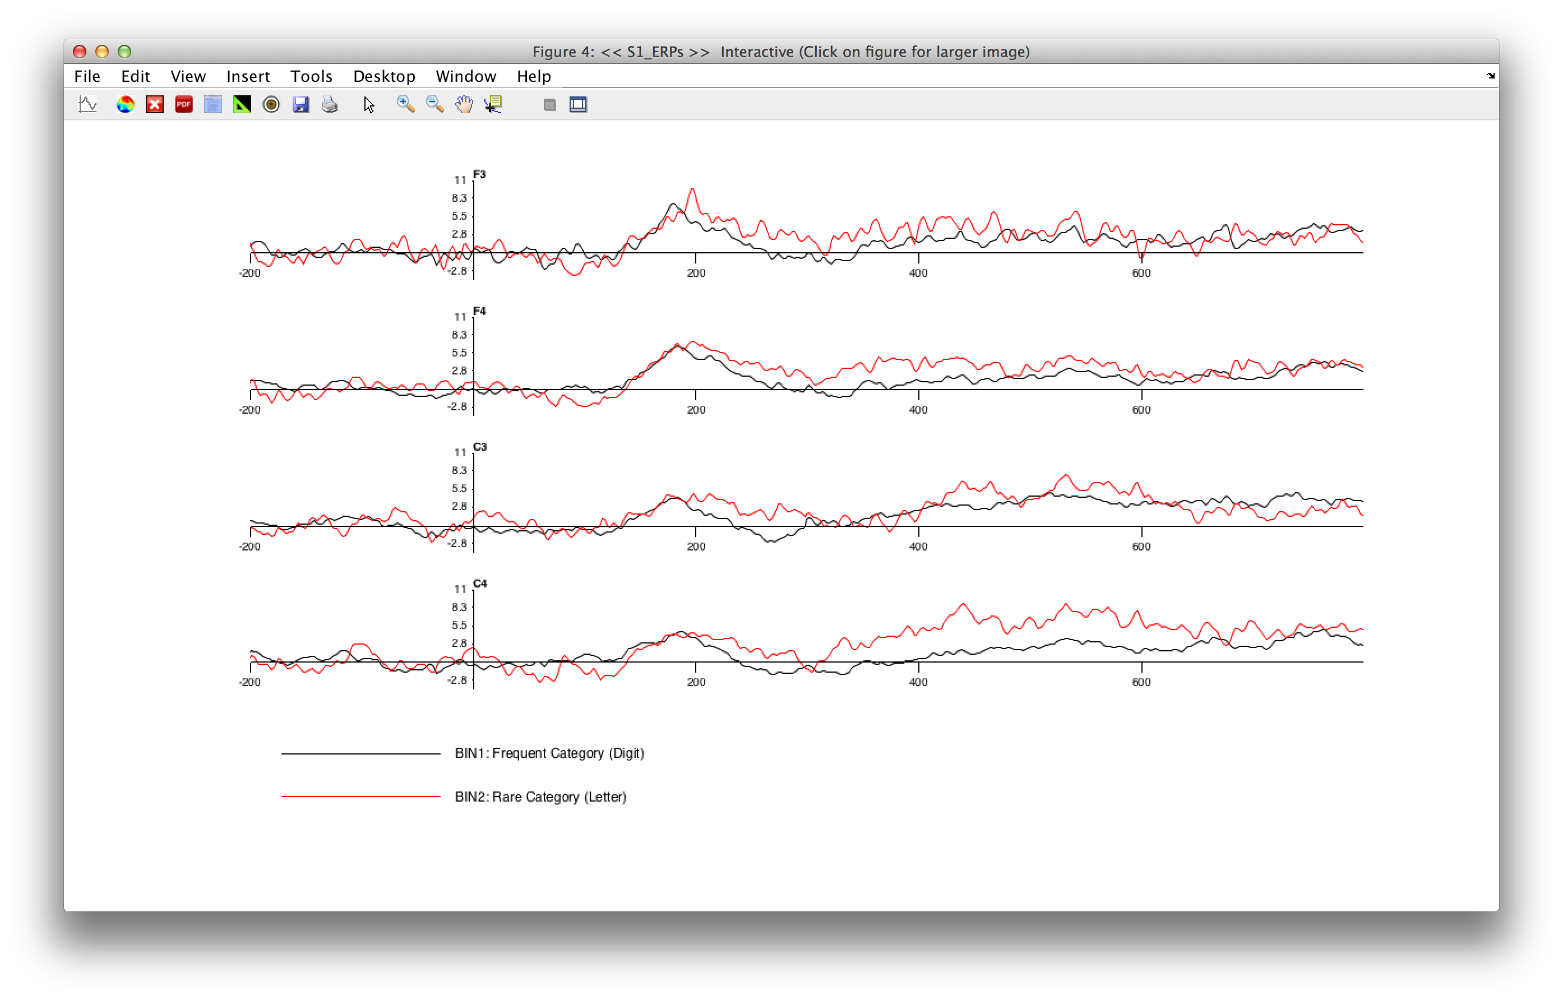Click the BIN2: Rare Category (Letter) legend
This screenshot has height=1000, width=1563.
[541, 797]
